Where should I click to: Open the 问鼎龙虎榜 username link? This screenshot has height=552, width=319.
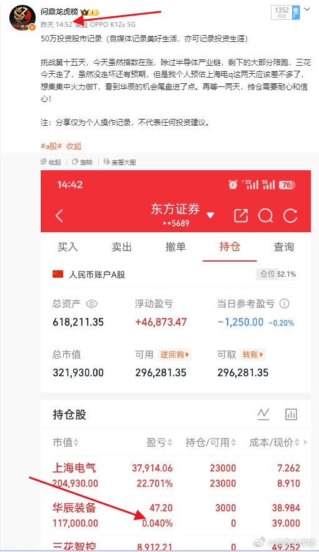pyautogui.click(x=59, y=12)
